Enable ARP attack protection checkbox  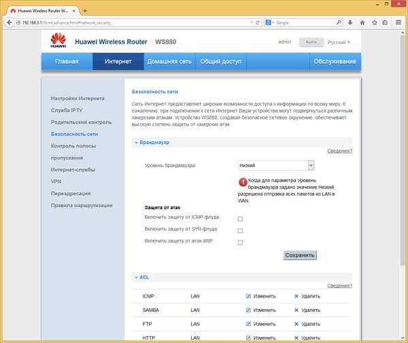click(240, 242)
